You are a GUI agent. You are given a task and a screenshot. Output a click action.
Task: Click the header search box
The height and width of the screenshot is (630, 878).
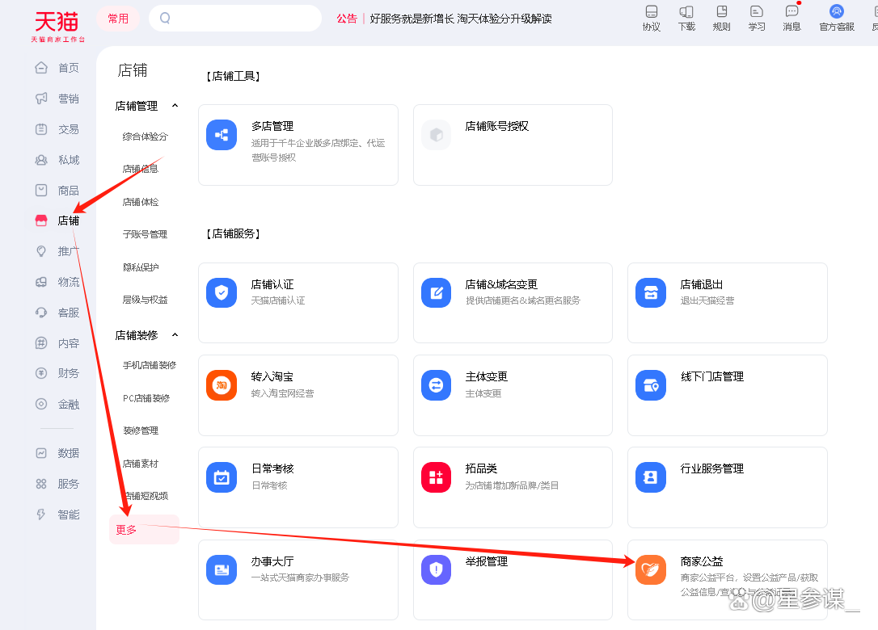point(235,19)
